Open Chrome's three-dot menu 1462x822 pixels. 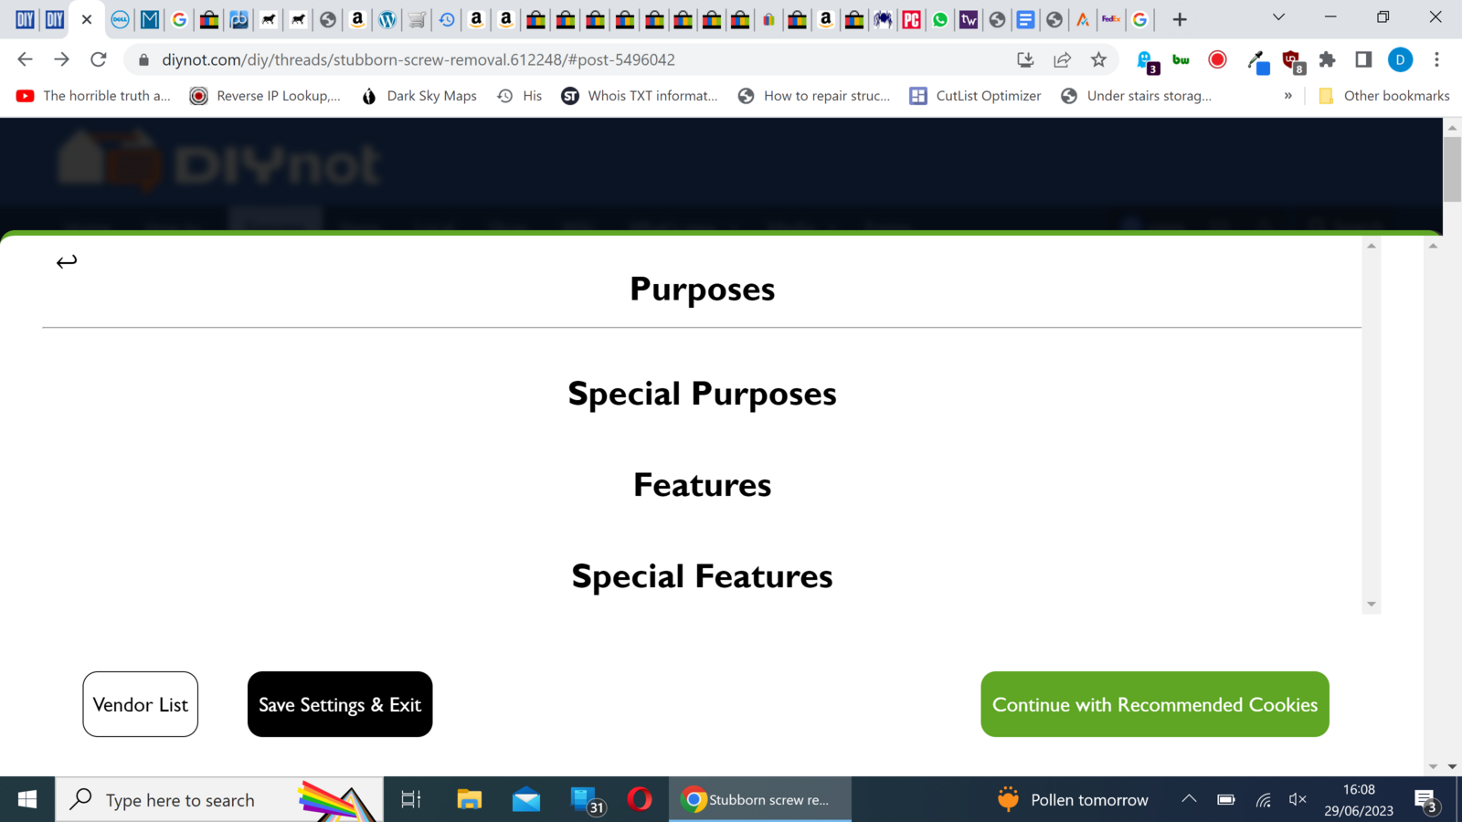1436,59
